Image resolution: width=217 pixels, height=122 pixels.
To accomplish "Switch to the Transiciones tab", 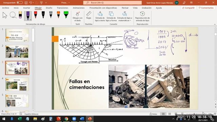I will [62, 8].
